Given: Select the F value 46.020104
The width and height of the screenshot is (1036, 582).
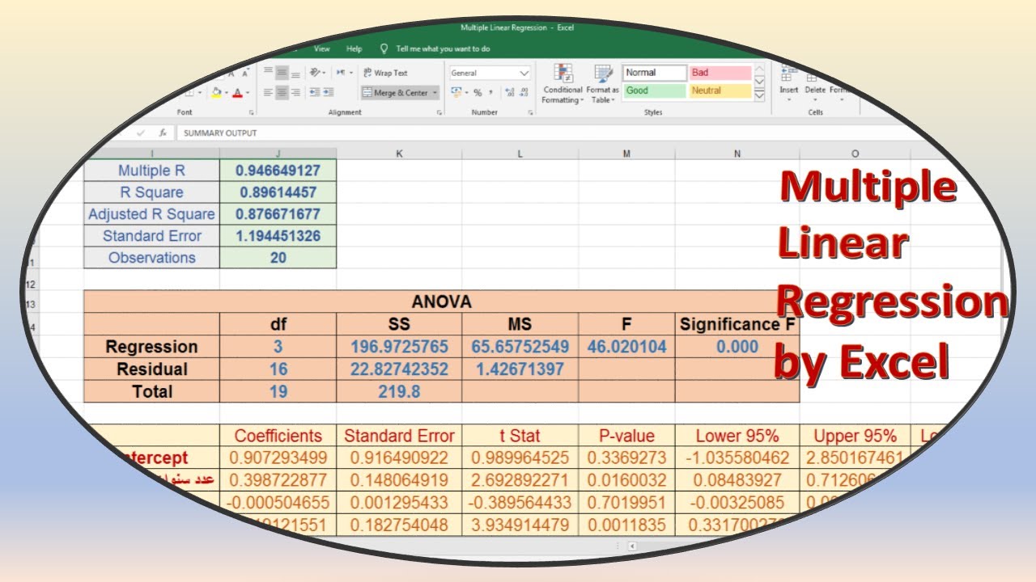Looking at the screenshot, I should [x=626, y=347].
